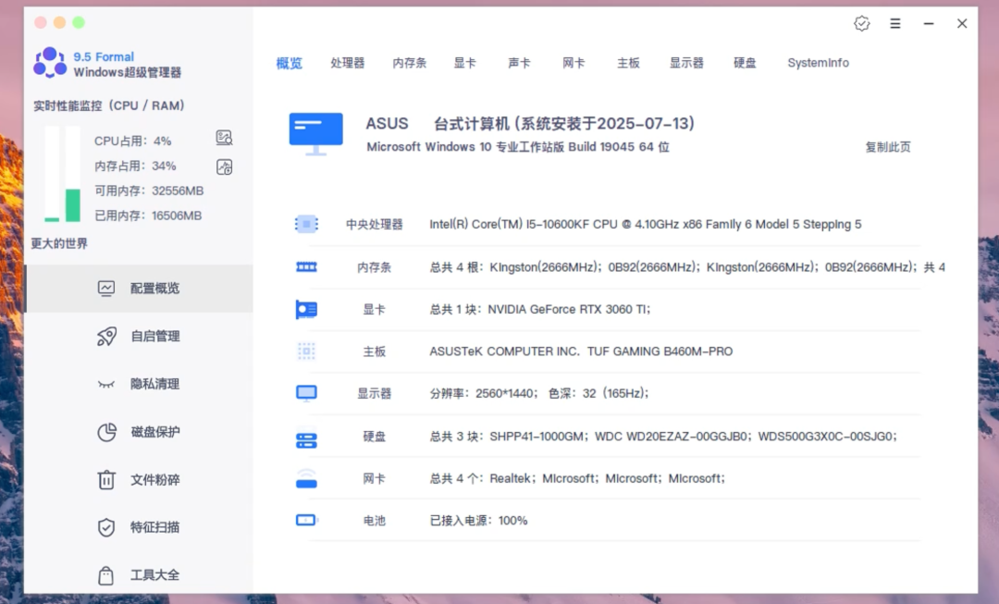Screen dimensions: 999x604
Task: Open the 内存条 tab
Action: click(409, 63)
